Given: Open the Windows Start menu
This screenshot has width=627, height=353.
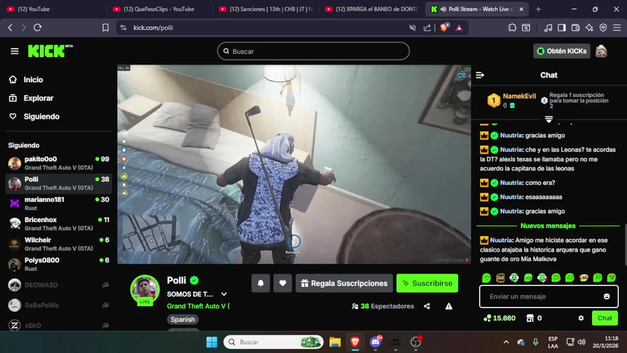Looking at the screenshot, I should (x=212, y=342).
